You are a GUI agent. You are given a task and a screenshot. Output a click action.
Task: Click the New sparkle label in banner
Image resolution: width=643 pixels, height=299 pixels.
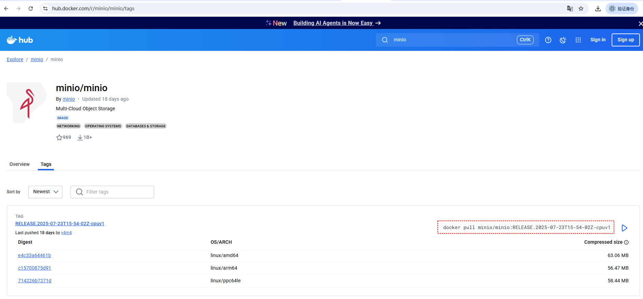(276, 23)
